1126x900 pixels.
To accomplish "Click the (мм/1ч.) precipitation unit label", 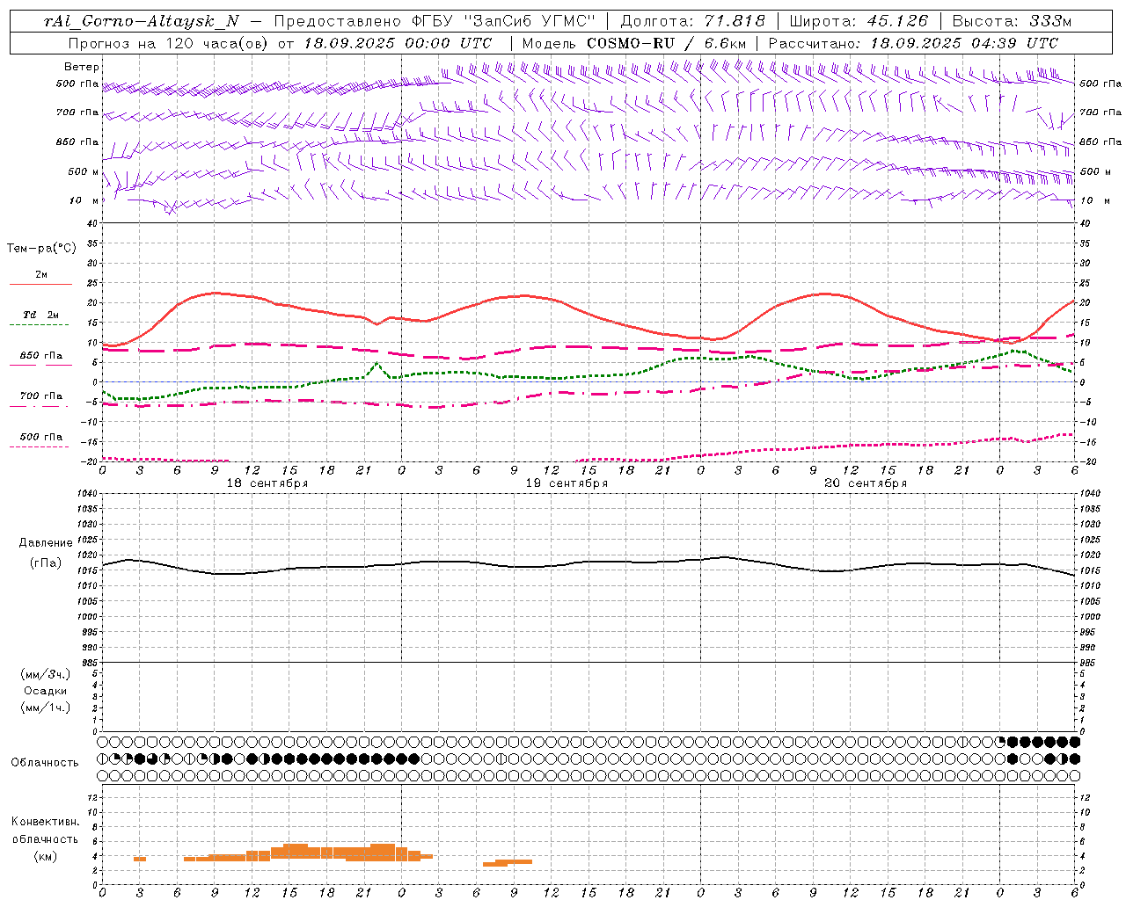I will 46,708.
